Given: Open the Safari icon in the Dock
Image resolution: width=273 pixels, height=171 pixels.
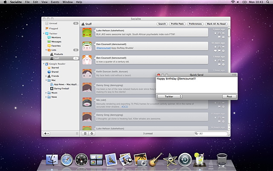Looking at the screenshot, I should point(67,160).
